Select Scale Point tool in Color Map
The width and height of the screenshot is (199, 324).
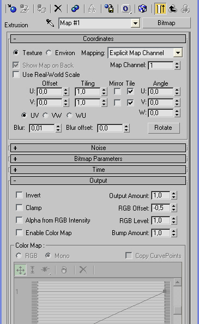pos(32,270)
